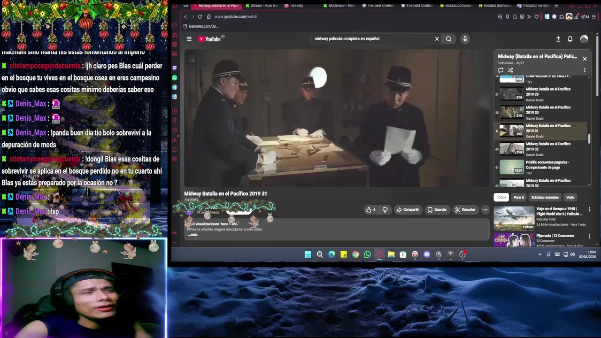Expand the video description with ...más
Viewport: 601px width, 338px height.
click(x=193, y=234)
